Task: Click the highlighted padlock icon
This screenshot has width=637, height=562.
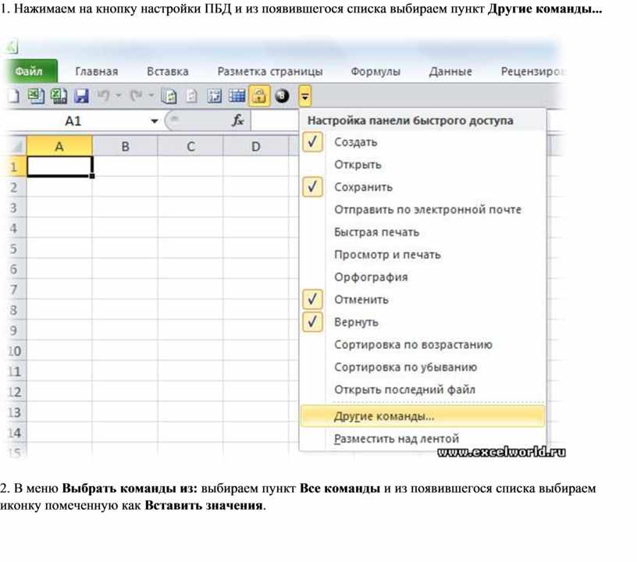Action: coord(259,96)
